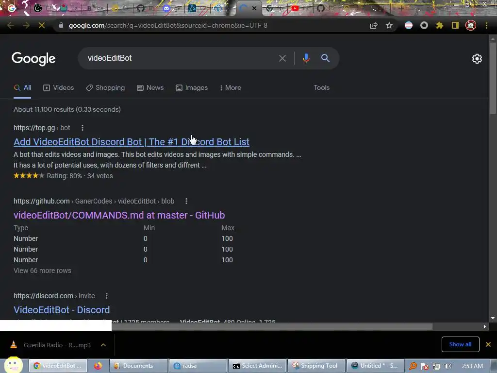Open the Start menu button
The image size is (497, 373).
(x=13, y=365)
